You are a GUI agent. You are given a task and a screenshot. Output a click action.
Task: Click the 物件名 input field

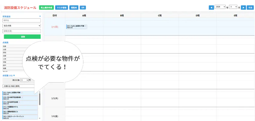click(x=22, y=21)
